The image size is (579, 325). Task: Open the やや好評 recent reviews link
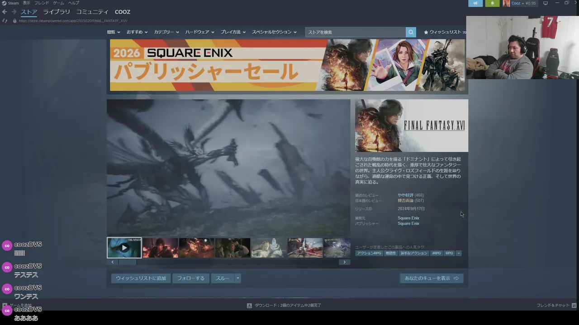pyautogui.click(x=406, y=195)
